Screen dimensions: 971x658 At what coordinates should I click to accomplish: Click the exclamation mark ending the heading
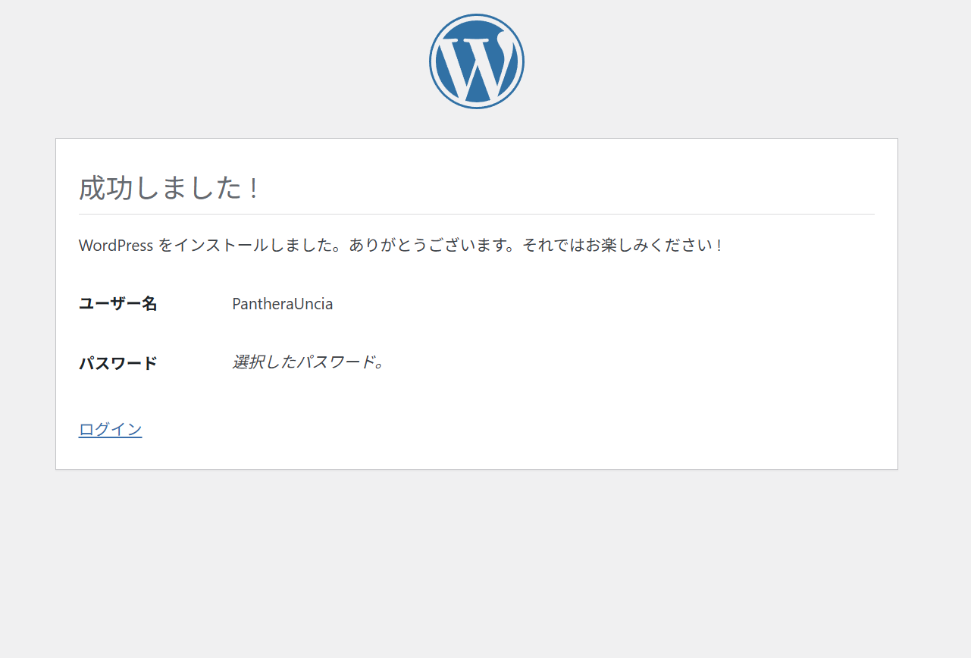253,188
